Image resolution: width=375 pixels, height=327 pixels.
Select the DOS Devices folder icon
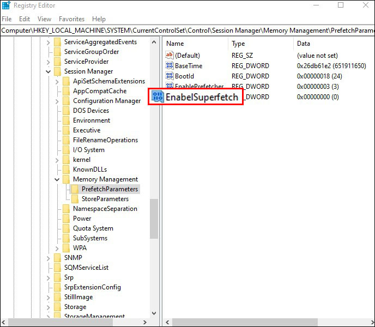(66, 111)
